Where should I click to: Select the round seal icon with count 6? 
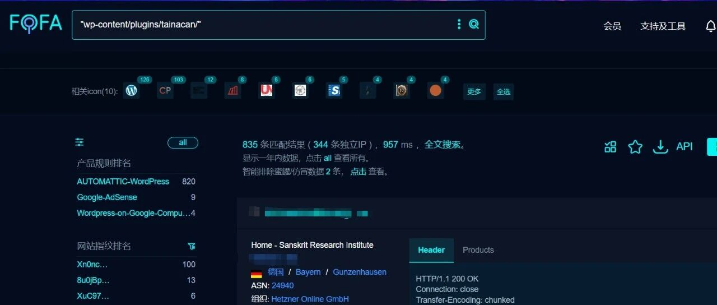point(300,90)
